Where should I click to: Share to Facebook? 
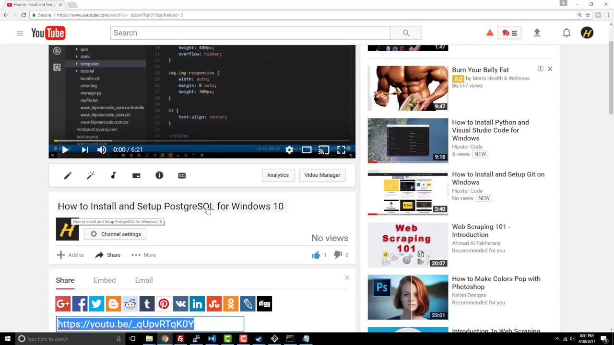tap(80, 304)
